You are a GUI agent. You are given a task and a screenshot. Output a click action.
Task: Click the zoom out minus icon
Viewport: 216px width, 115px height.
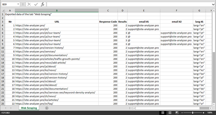[182, 113]
